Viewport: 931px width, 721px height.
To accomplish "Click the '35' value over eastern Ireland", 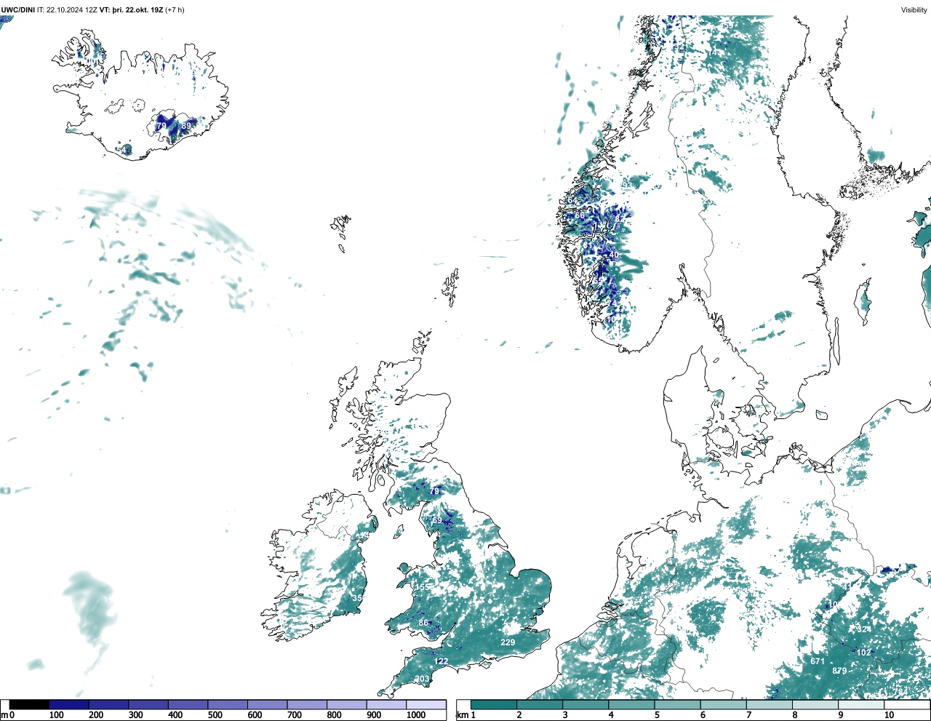I will click(x=357, y=598).
